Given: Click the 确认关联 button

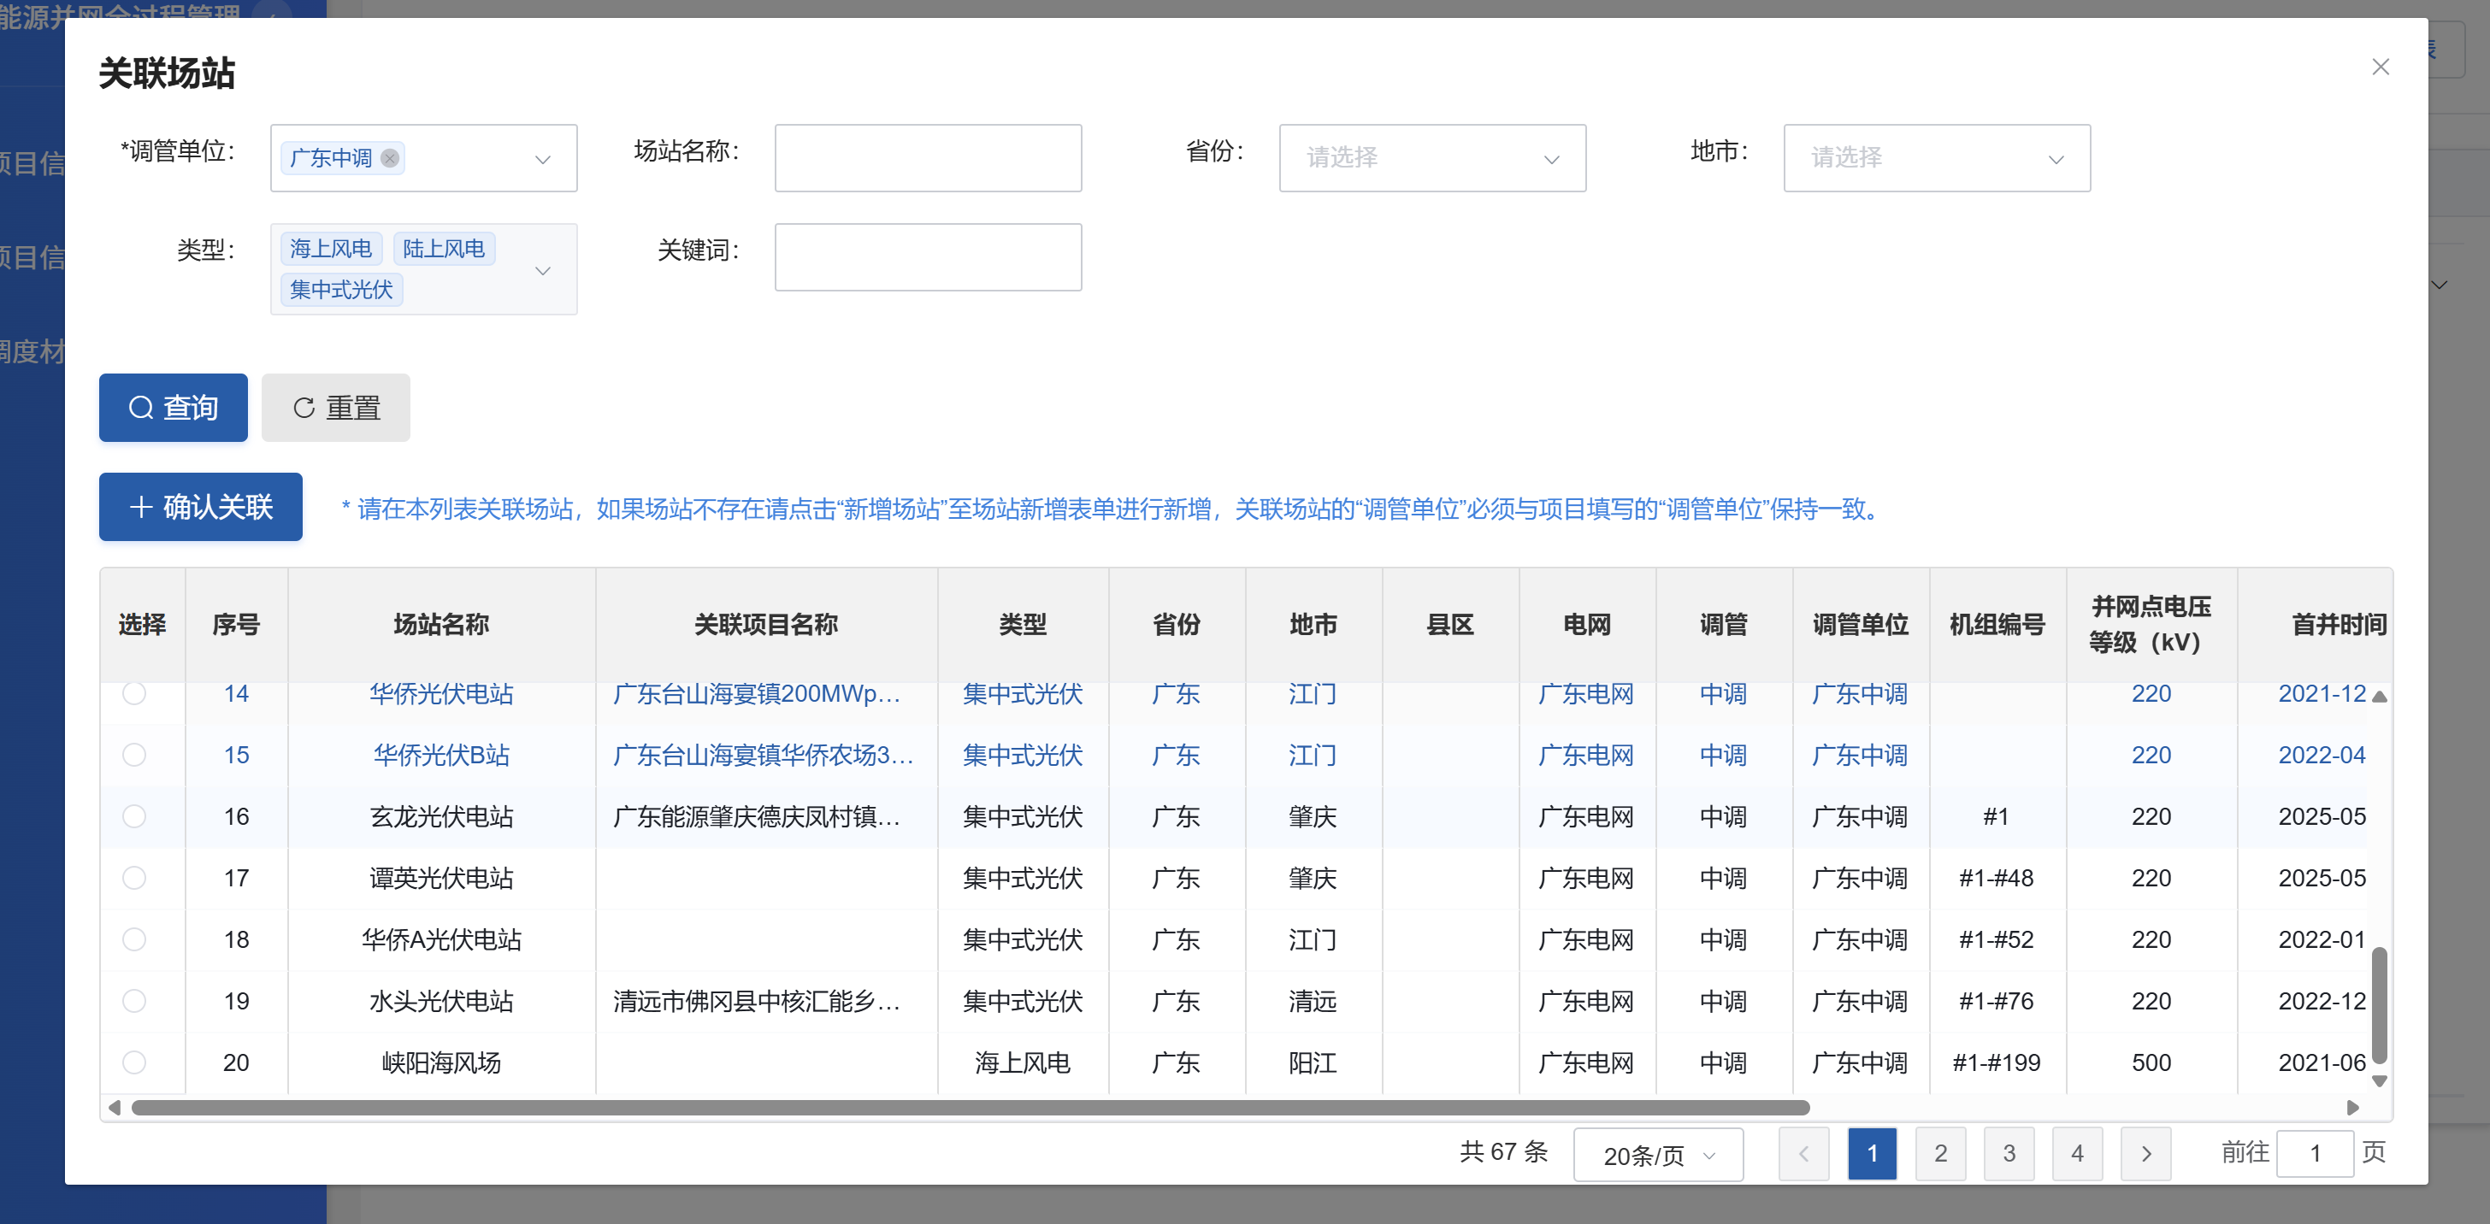Looking at the screenshot, I should [200, 507].
